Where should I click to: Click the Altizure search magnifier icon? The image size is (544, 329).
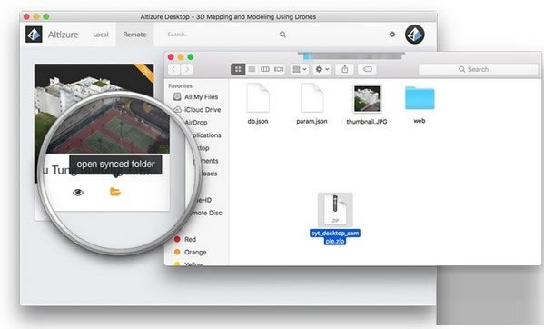click(x=282, y=35)
